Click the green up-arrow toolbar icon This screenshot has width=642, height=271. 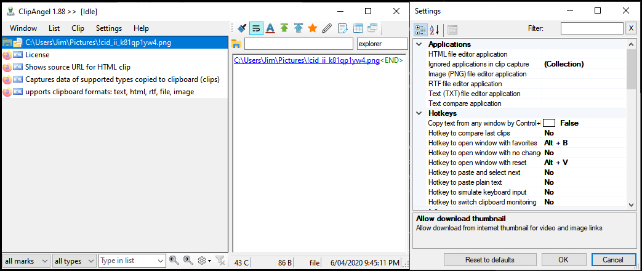284,28
